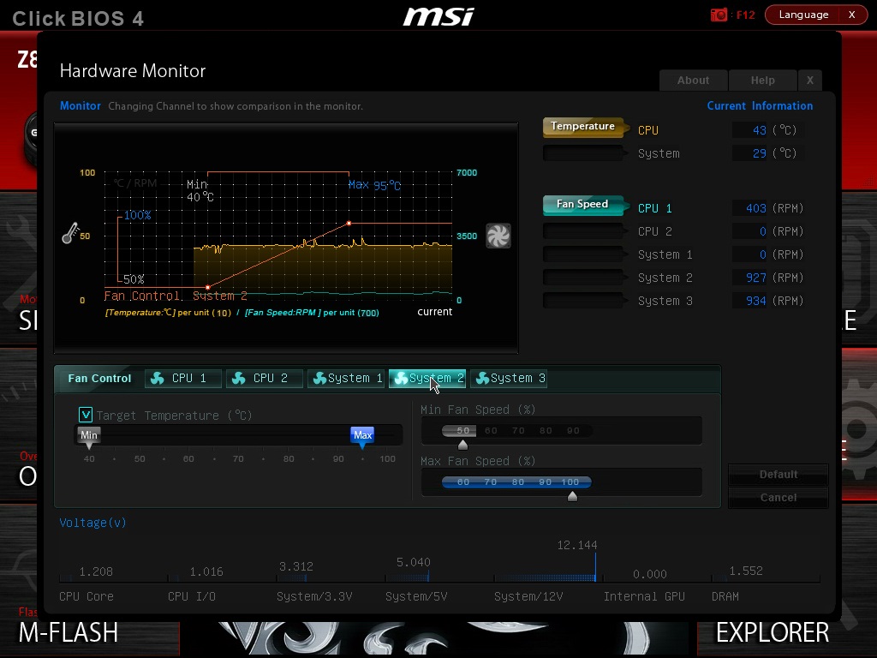
Task: Click the screenshot camera icon near F12
Action: point(719,15)
